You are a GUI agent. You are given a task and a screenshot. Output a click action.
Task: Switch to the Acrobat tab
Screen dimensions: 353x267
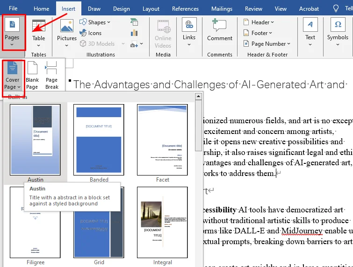pos(309,9)
